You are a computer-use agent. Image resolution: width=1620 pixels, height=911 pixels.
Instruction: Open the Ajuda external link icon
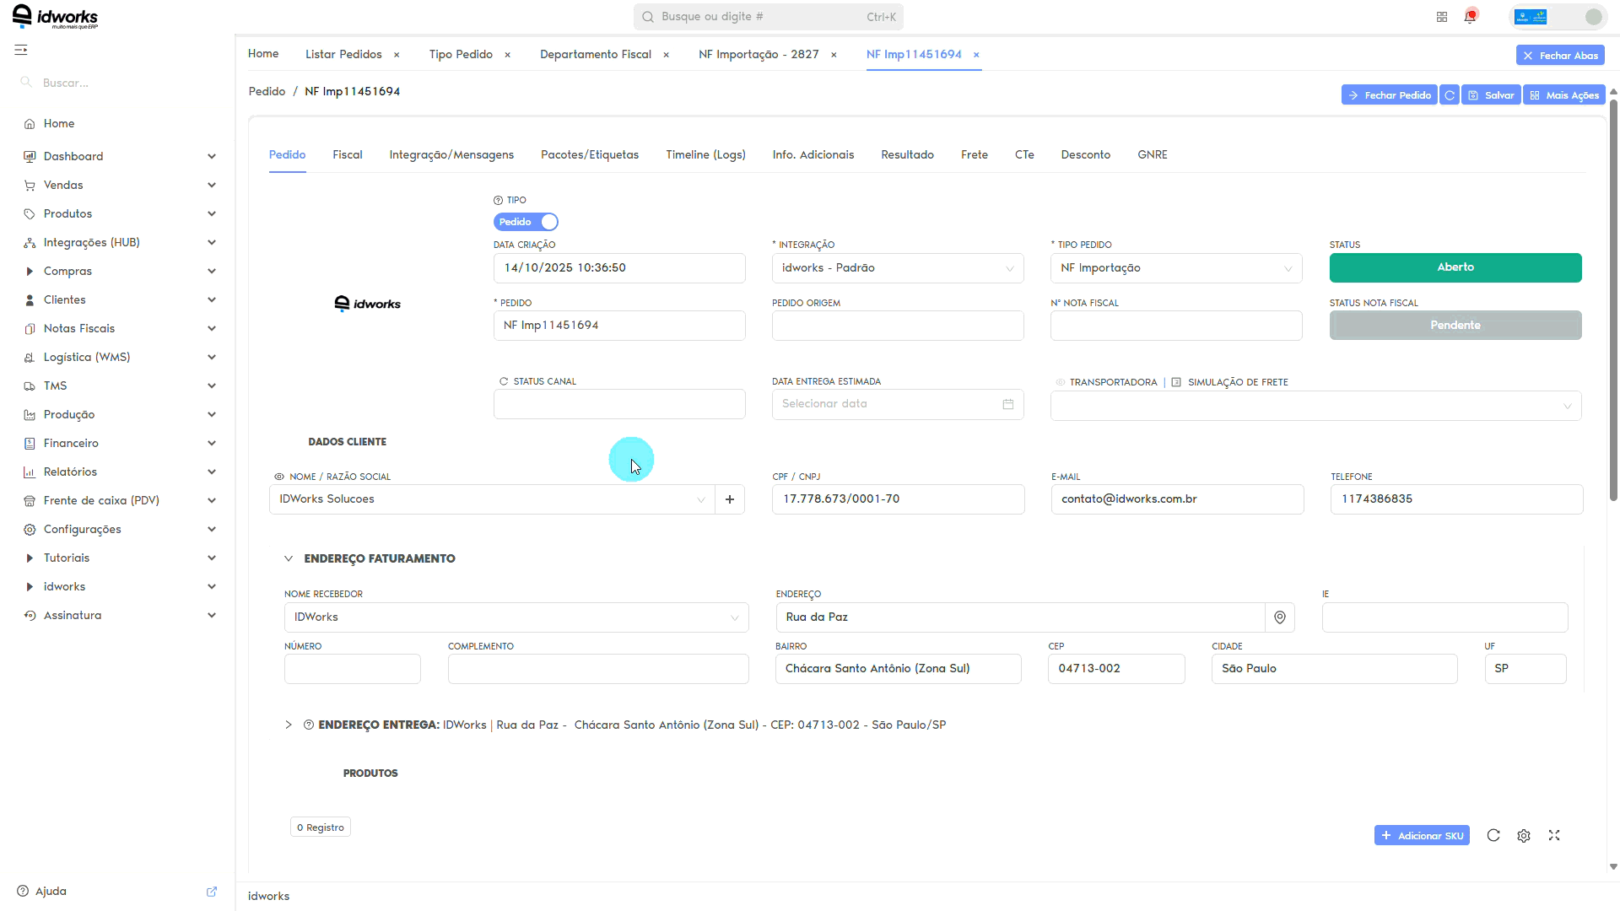pyautogui.click(x=212, y=891)
